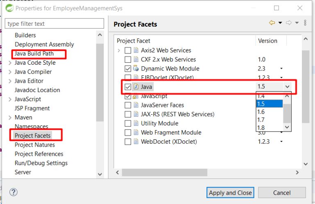Open back history dropdown arrow

(x=280, y=23)
